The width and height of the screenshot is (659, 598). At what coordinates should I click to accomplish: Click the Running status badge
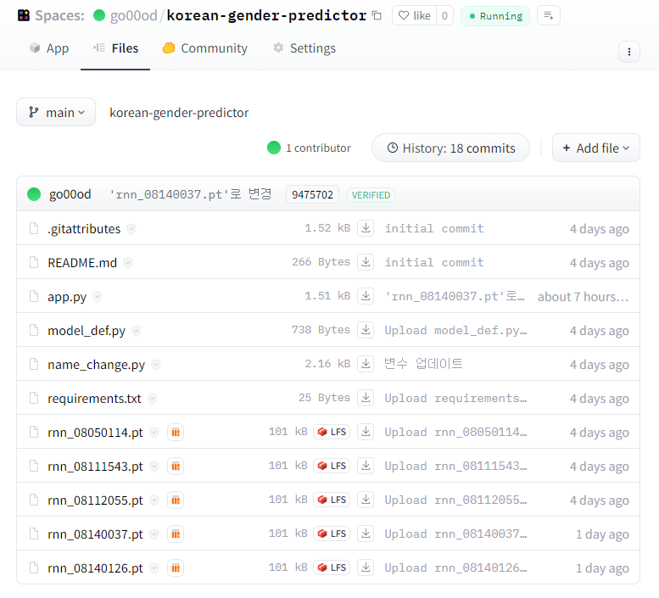point(495,16)
